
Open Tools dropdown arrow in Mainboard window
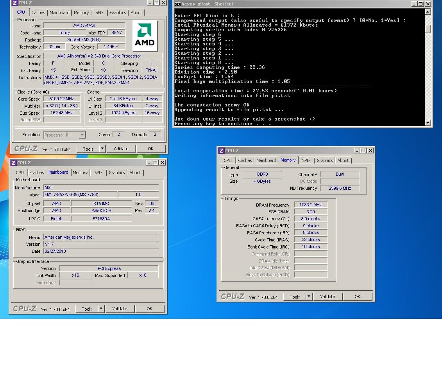point(101,309)
